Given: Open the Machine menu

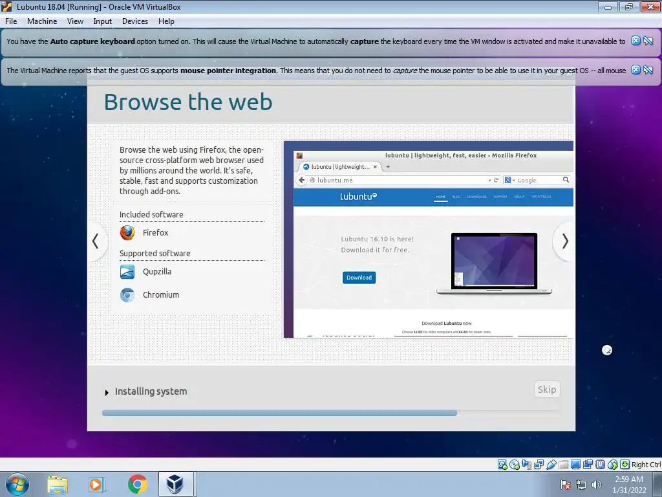Looking at the screenshot, I should click(x=42, y=21).
